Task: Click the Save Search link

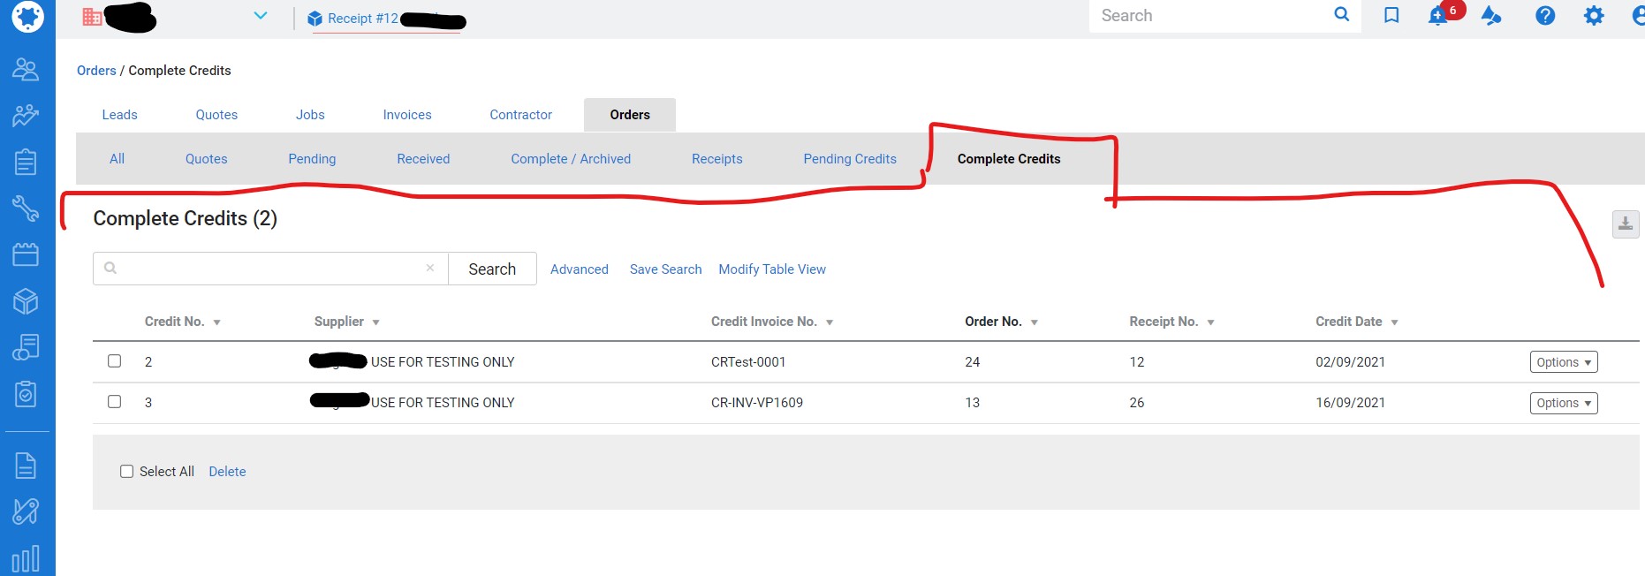Action: (666, 269)
